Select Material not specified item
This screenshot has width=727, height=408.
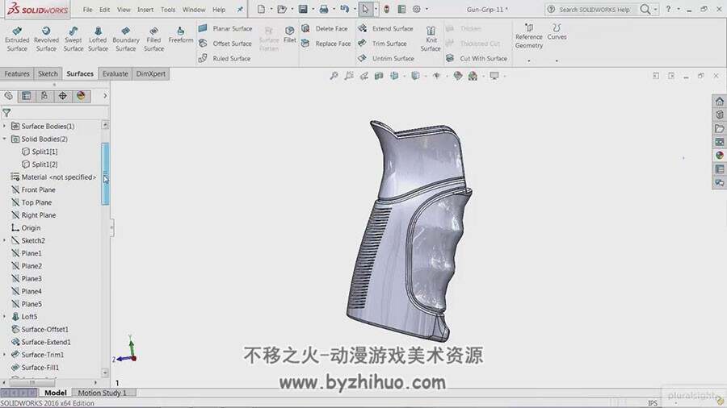[53, 177]
